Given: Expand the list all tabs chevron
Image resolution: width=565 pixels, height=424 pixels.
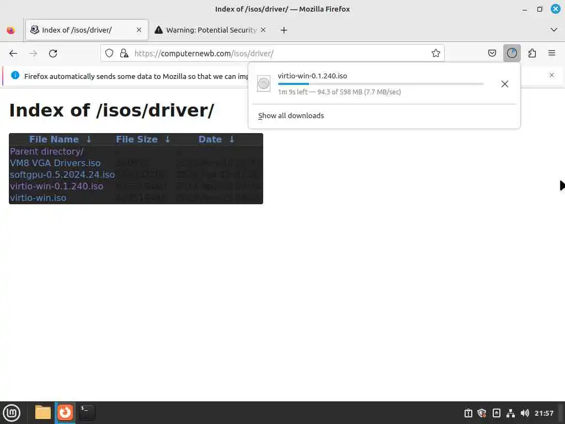Looking at the screenshot, I should coord(554,30).
